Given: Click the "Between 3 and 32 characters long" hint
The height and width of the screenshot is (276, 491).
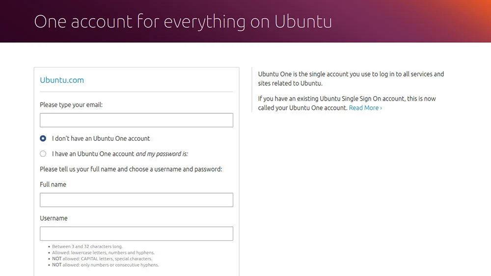Looking at the screenshot, I should pyautogui.click(x=87, y=246).
